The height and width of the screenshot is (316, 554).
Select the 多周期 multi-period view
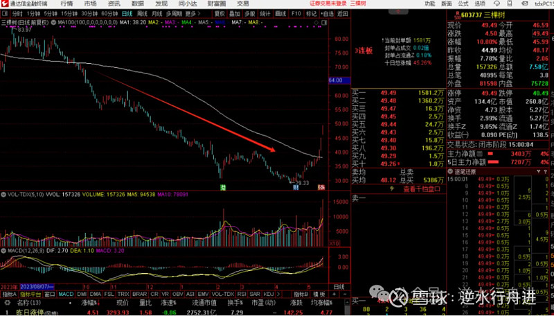click(174, 14)
